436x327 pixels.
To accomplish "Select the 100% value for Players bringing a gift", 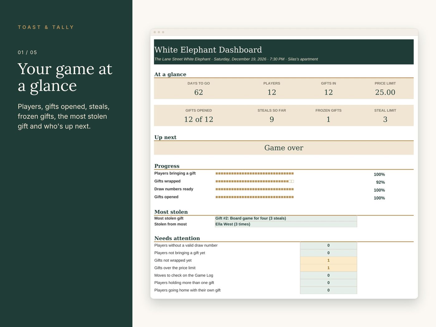I will click(379, 174).
